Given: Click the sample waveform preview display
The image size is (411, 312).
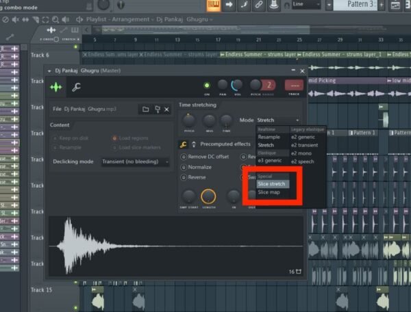Looking at the screenshot, I should [176, 246].
